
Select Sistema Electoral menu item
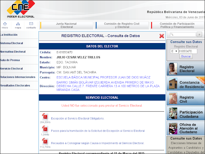click(x=12, y=43)
